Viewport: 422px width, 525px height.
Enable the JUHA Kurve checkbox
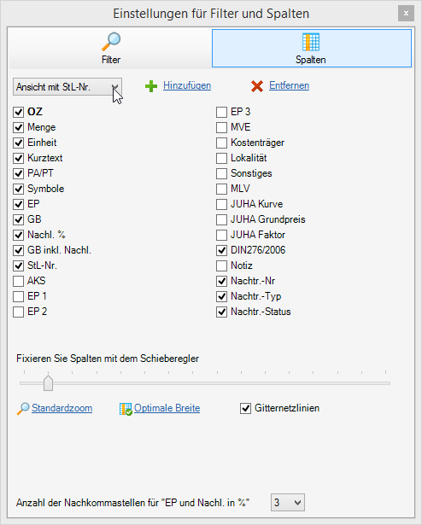[x=221, y=204]
